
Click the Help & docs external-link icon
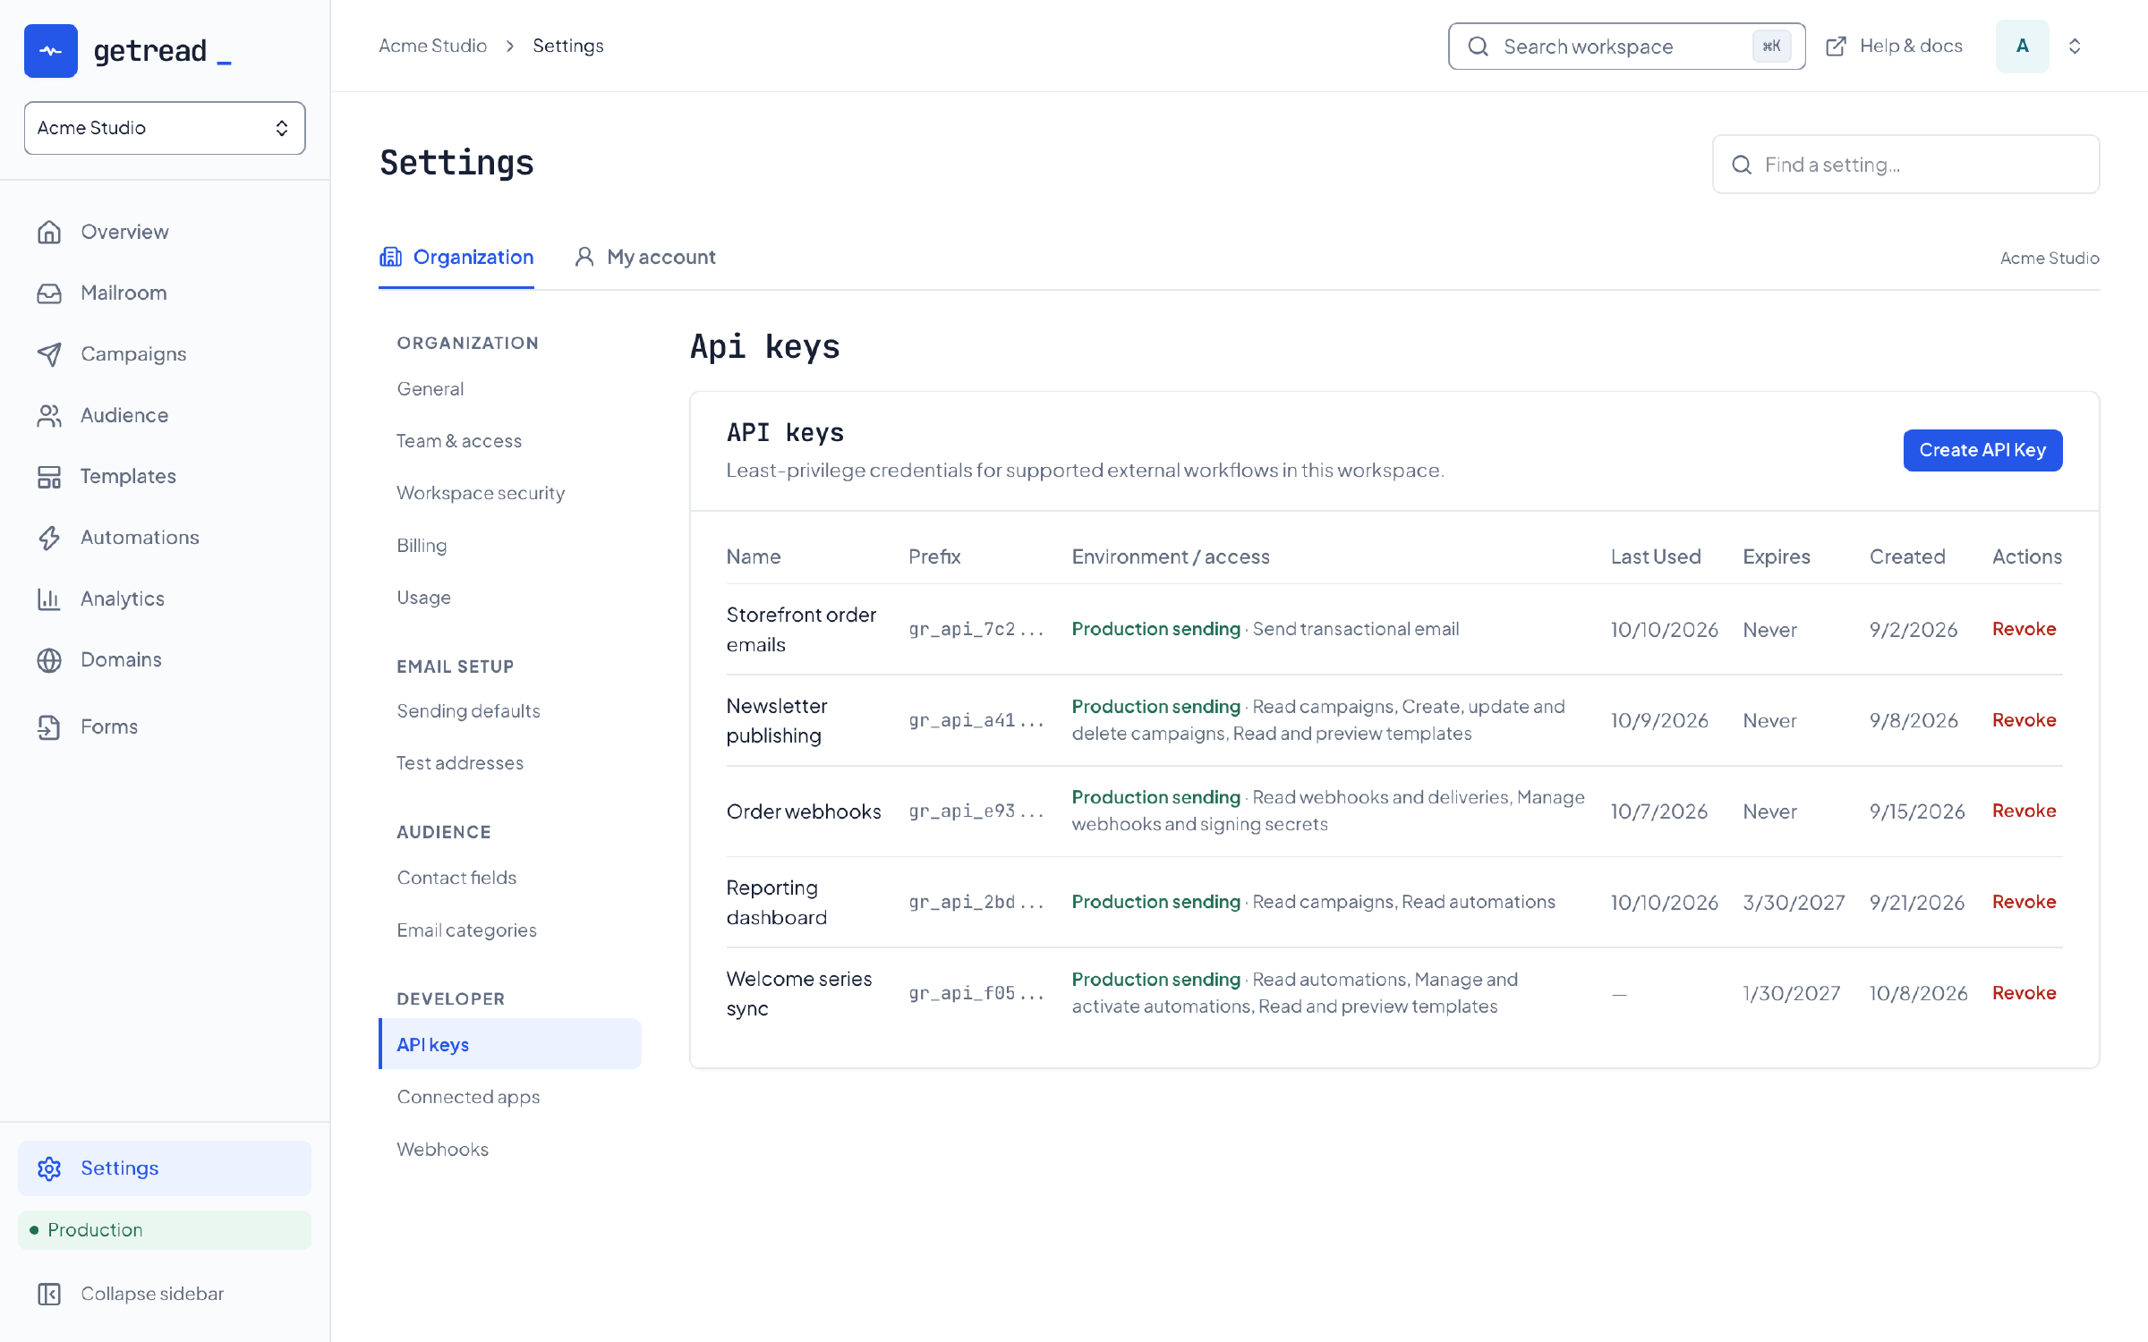[1836, 47]
